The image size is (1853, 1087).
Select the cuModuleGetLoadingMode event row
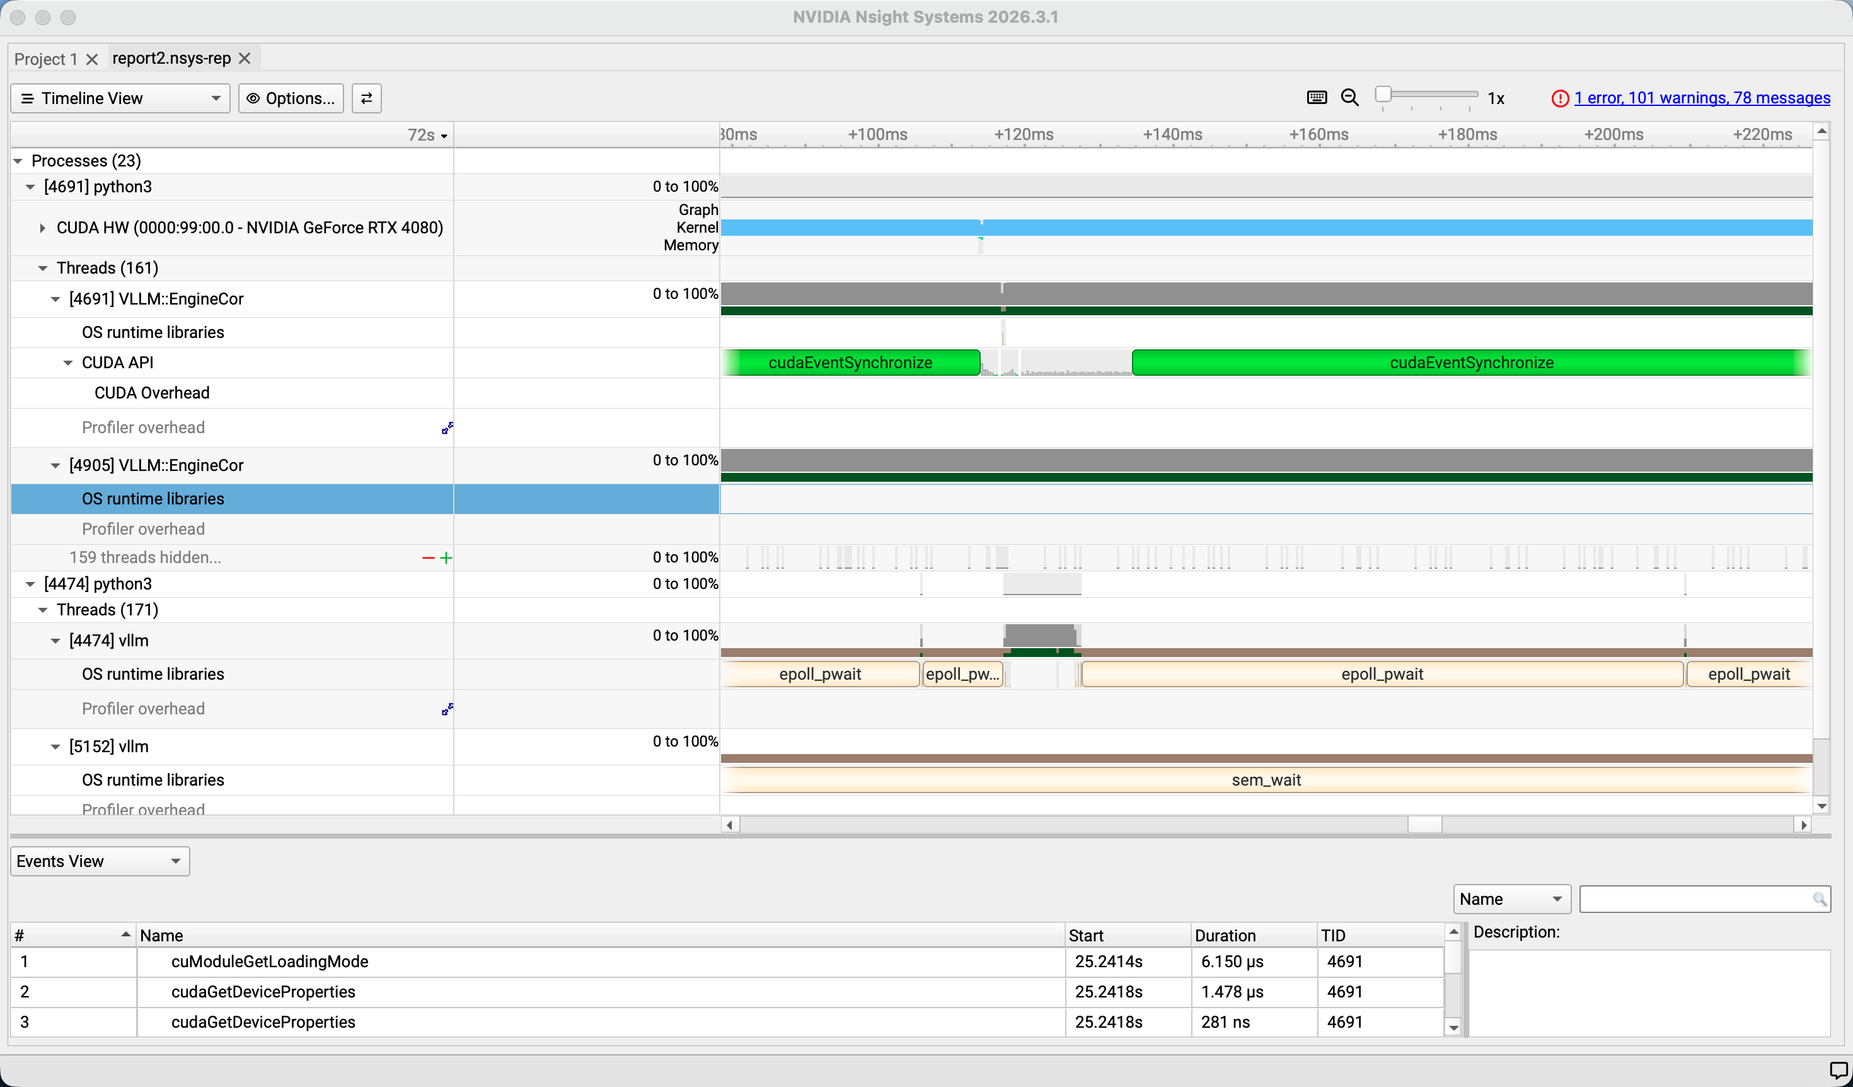727,962
